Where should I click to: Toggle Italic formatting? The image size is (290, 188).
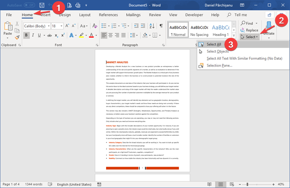click(x=33, y=35)
